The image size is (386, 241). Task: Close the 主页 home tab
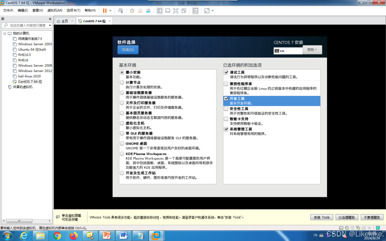(72, 21)
